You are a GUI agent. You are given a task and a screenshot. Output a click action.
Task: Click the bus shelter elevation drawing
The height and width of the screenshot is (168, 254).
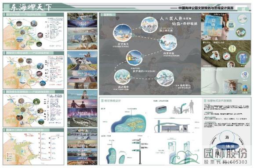tap(172, 126)
